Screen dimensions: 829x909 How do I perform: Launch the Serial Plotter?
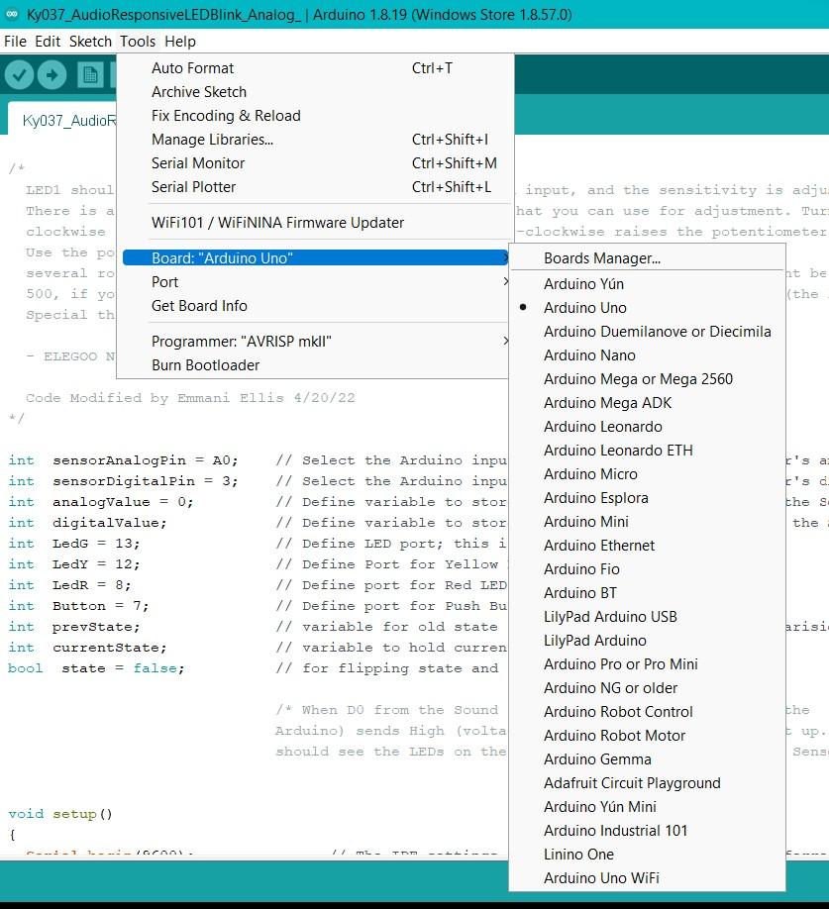pos(315,187)
